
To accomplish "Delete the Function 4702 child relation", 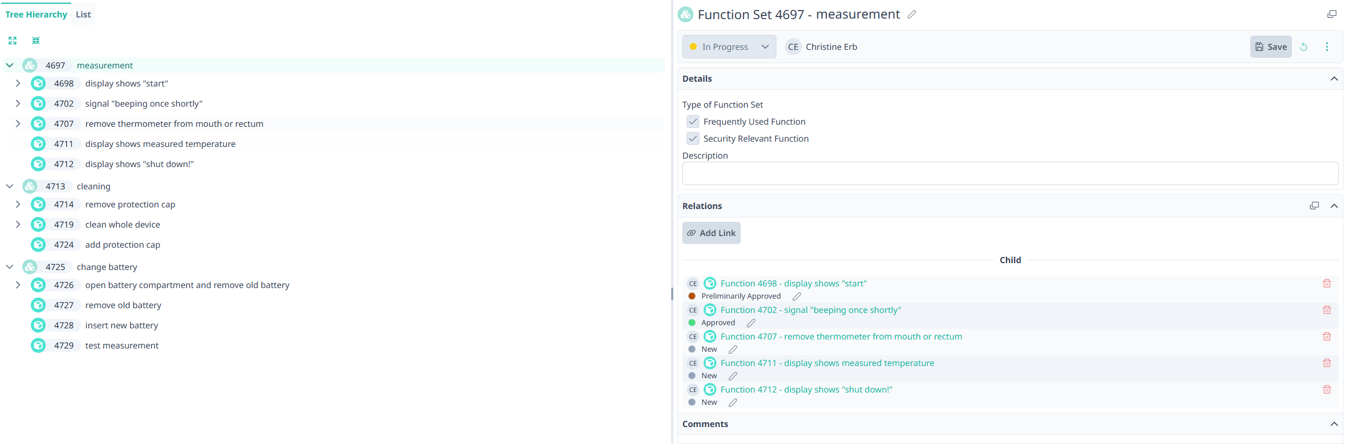I will tap(1327, 310).
